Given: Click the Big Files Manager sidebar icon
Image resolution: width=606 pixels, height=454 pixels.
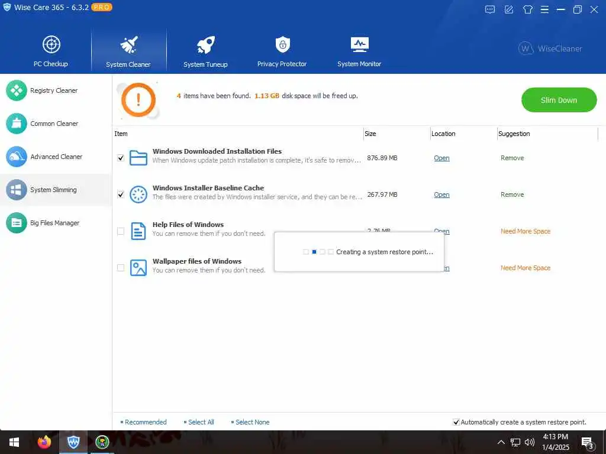Looking at the screenshot, I should 16,223.
